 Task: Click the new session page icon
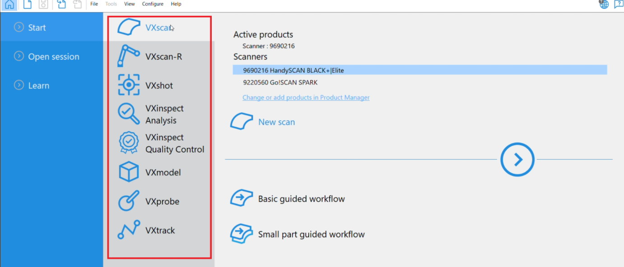coord(27,5)
